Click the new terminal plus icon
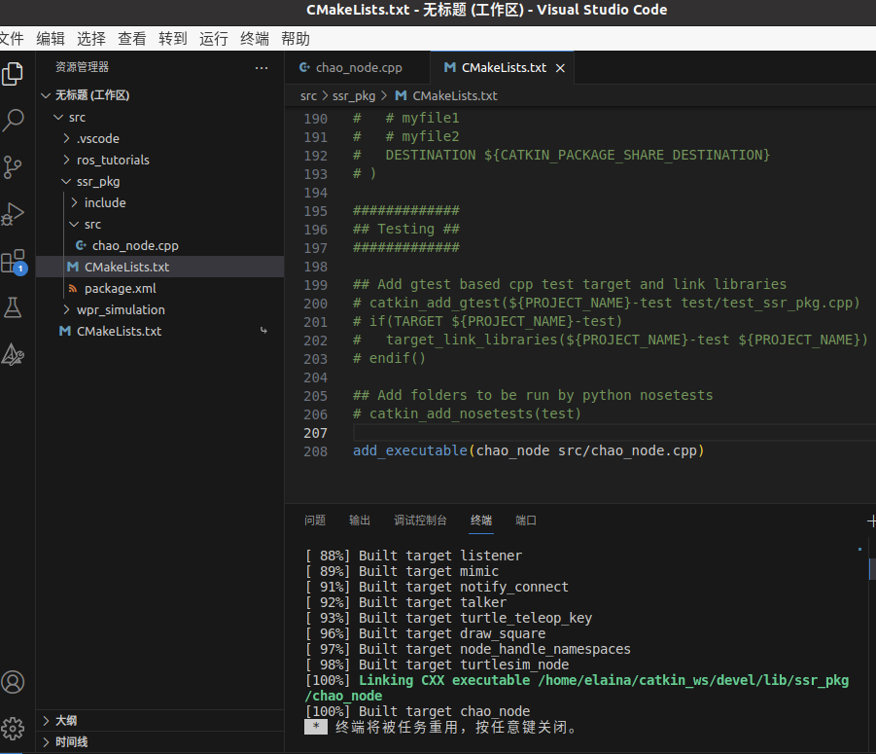Screen dimensions: 876x754 click(x=871, y=521)
